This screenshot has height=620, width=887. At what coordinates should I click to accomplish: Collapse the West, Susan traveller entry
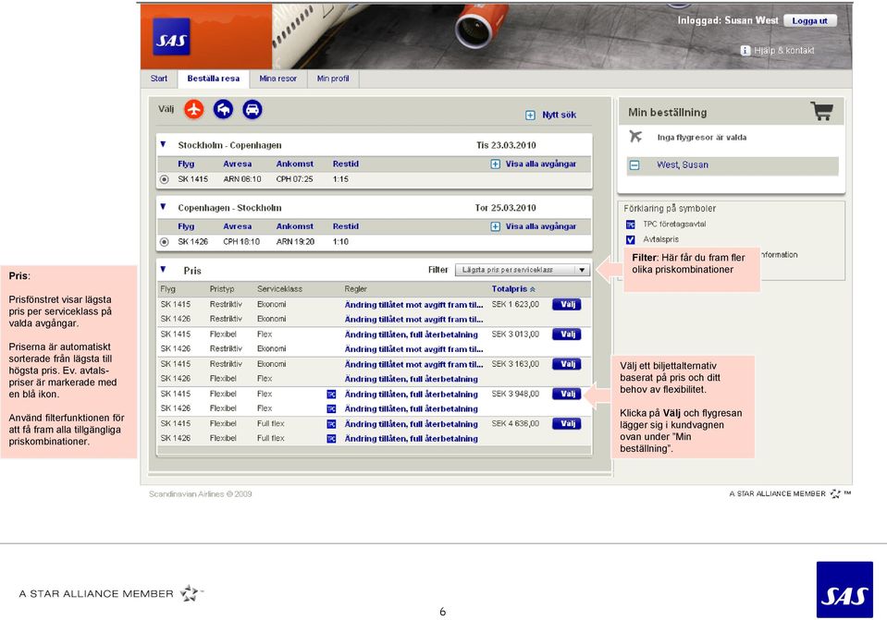point(634,165)
